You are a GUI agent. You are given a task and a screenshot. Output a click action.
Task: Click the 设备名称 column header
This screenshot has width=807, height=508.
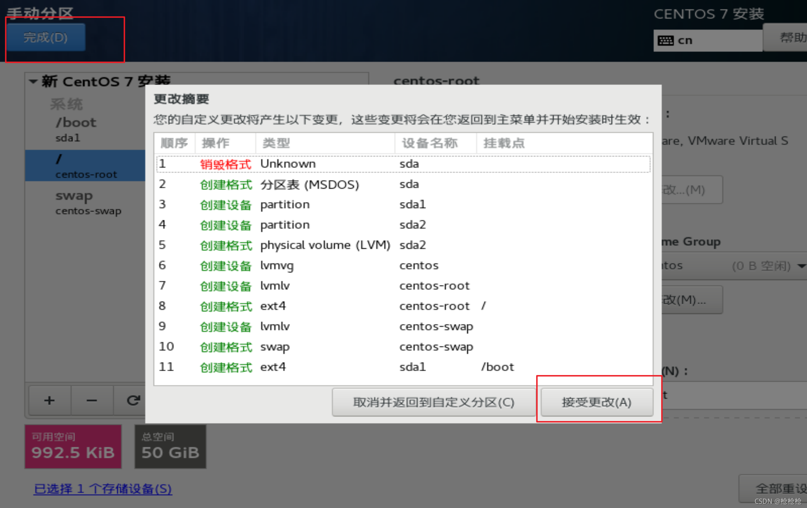(436, 143)
